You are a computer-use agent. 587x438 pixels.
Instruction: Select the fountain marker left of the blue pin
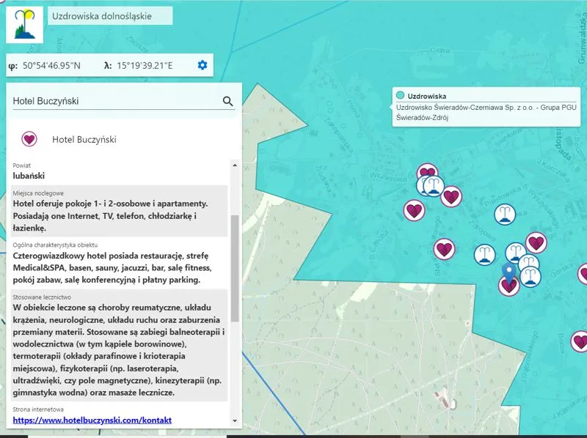[x=484, y=254]
